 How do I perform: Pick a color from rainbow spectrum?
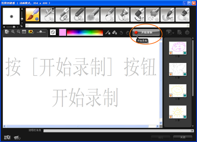pyautogui.click(x=85, y=32)
